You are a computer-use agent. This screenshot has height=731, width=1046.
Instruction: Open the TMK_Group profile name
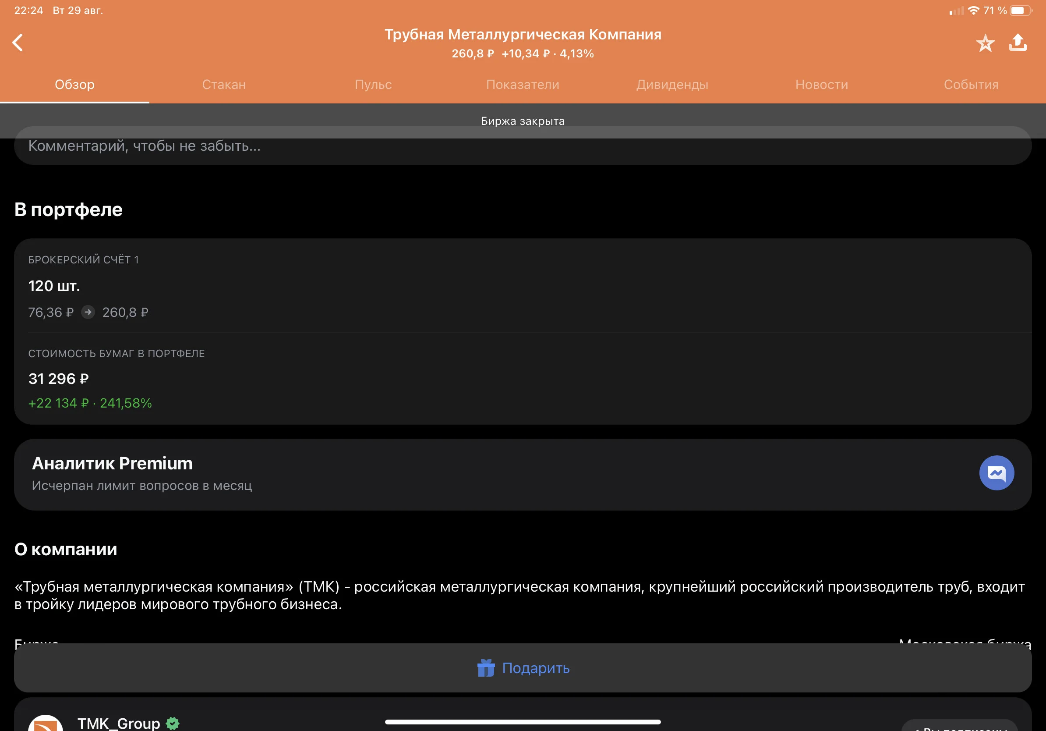[x=119, y=723]
